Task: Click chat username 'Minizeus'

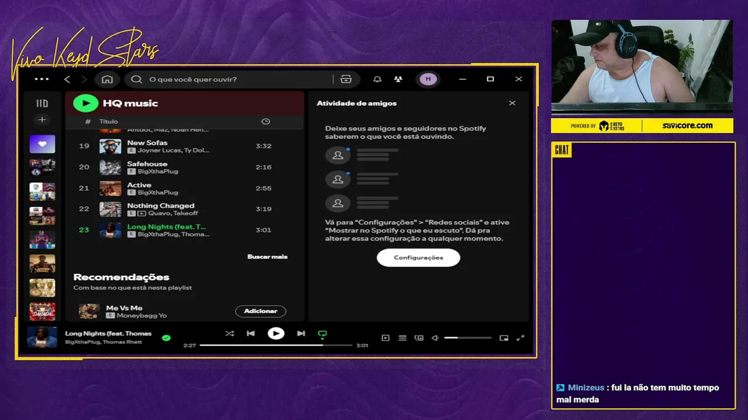Action: tap(586, 387)
